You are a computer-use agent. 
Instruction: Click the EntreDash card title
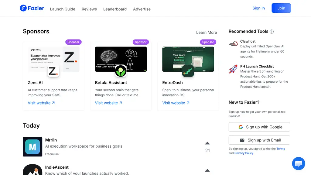pyautogui.click(x=173, y=83)
